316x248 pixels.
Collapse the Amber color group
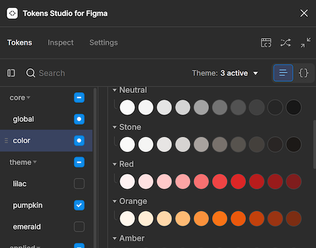(x=115, y=239)
